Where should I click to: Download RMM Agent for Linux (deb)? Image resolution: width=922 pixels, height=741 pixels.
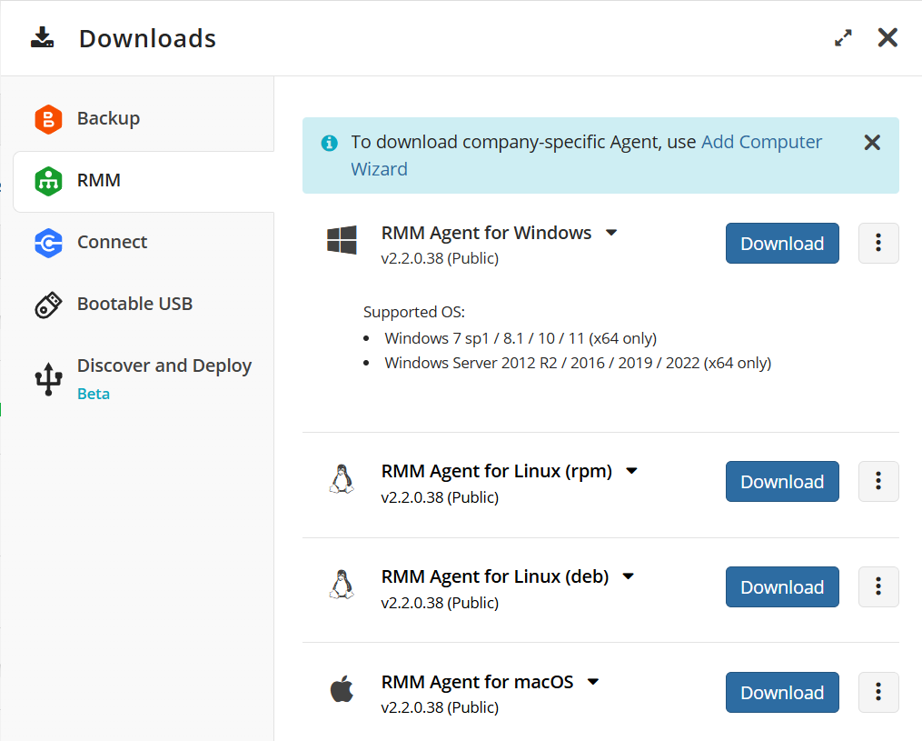click(782, 586)
